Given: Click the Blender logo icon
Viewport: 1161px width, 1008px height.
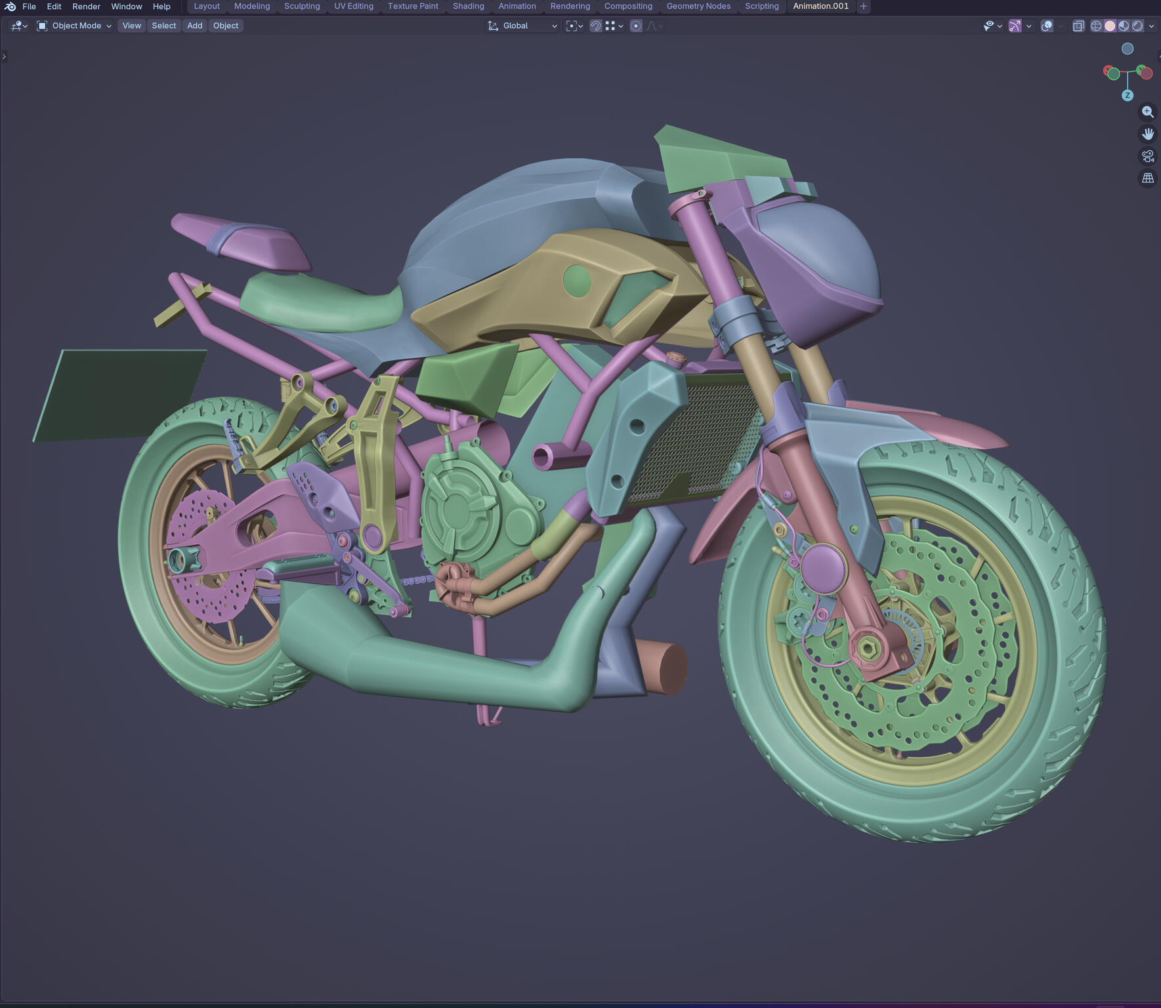Looking at the screenshot, I should pyautogui.click(x=10, y=7).
